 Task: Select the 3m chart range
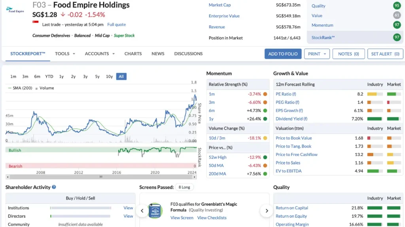(25, 76)
